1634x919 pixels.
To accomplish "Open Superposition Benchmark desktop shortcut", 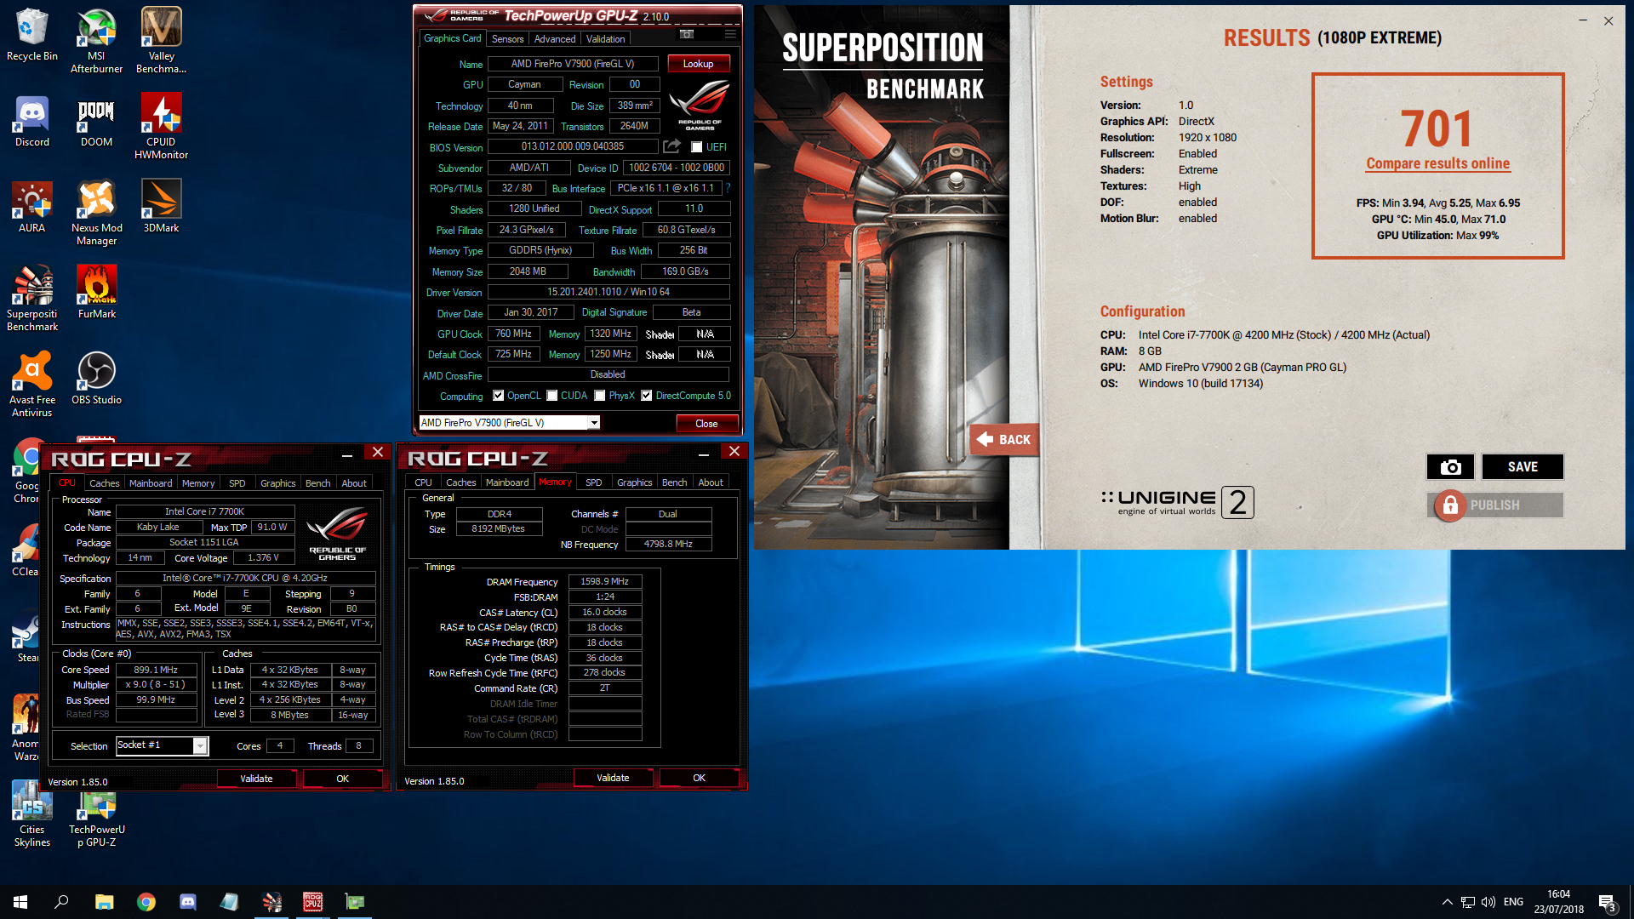I will [x=32, y=298].
